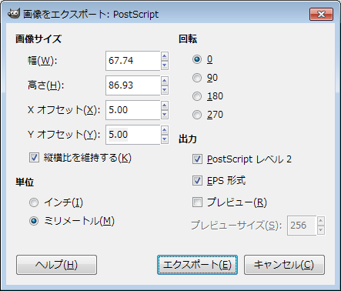Viewport: 341px width, 291px height.
Task: Select rotation 270 radio button
Action: pos(197,115)
